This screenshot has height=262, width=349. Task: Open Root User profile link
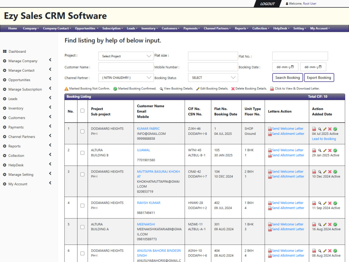pos(310,3)
